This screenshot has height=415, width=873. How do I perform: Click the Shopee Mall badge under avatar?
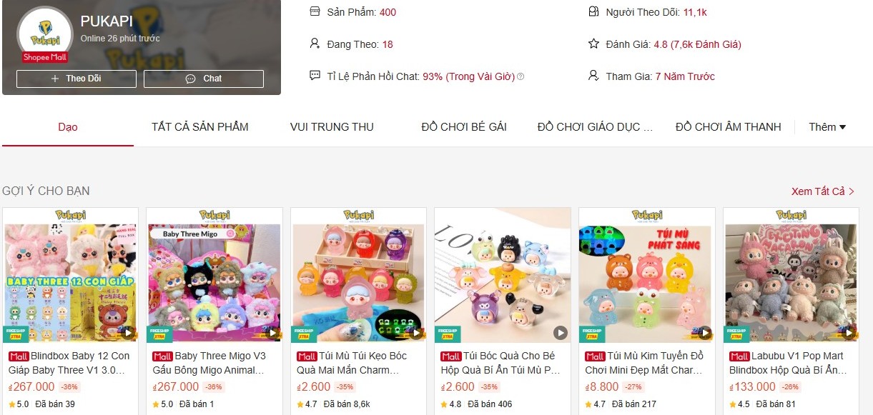click(x=45, y=57)
